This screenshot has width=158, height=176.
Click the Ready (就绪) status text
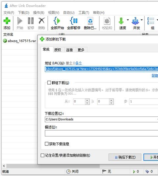point(6,171)
